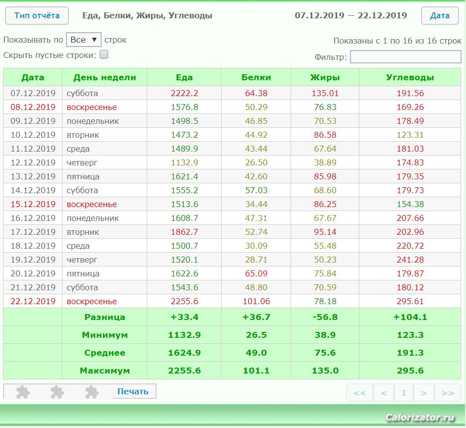This screenshot has height=428, width=466.
Task: Click the Жиры value '95.14'
Action: (325, 232)
